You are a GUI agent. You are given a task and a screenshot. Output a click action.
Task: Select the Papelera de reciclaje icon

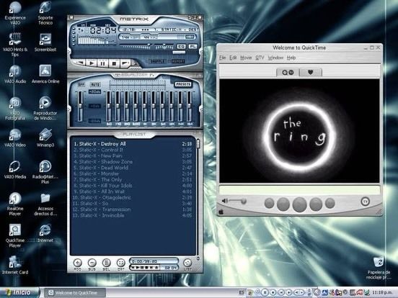pos(379,268)
